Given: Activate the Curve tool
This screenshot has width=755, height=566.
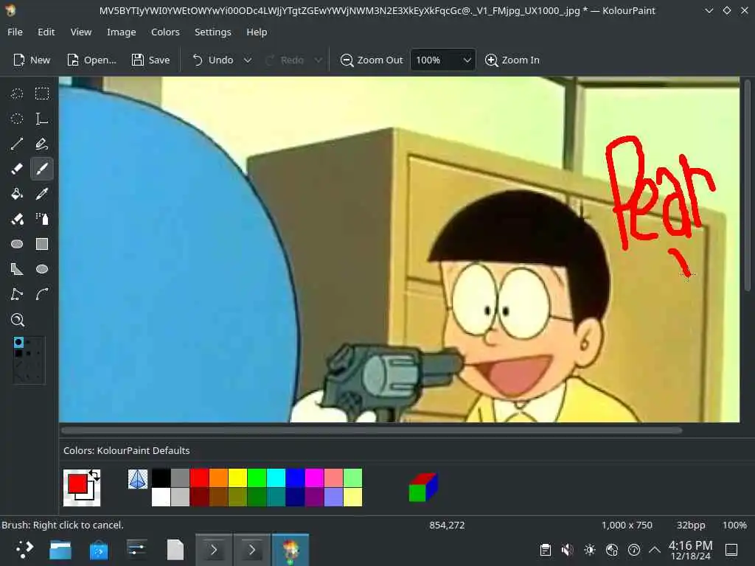Looking at the screenshot, I should [x=42, y=294].
